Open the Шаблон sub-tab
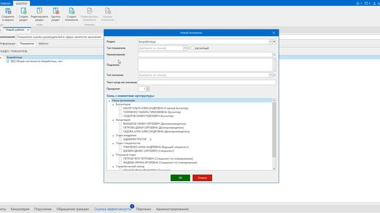Image resolution: width=380 pixels, height=213 pixels. point(43,44)
